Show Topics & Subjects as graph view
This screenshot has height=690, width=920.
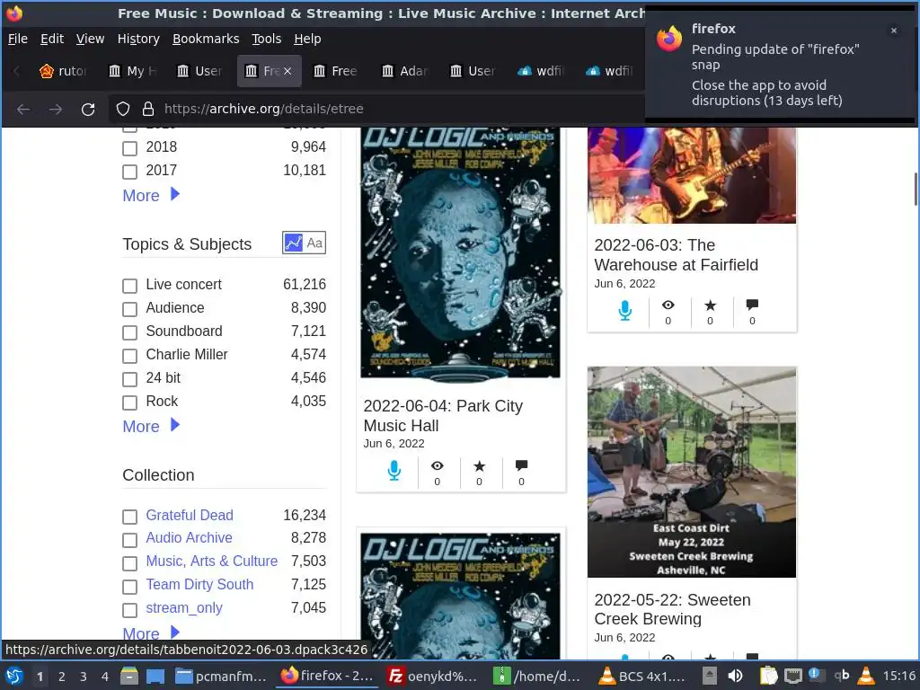293,243
